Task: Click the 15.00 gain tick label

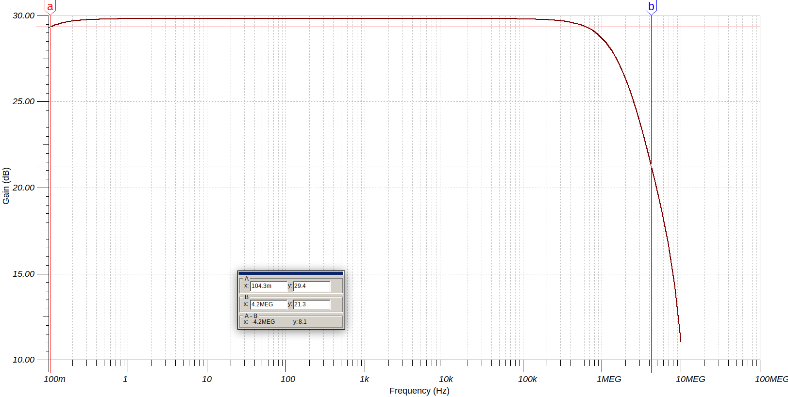Action: 24,274
